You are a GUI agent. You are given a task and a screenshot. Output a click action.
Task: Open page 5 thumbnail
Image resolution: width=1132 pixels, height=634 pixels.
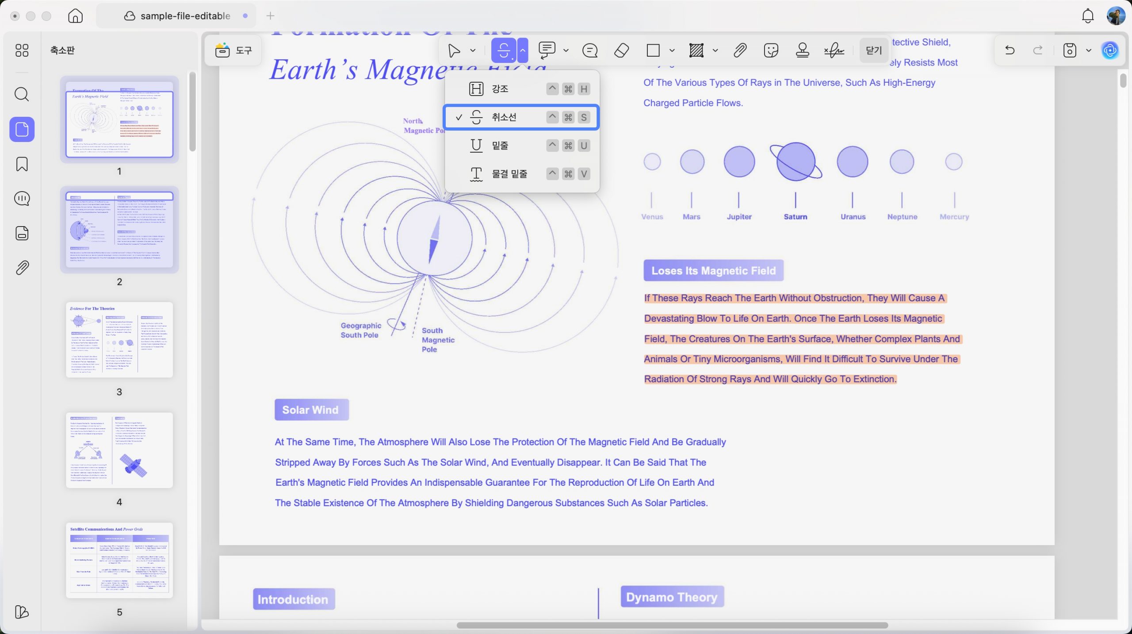(119, 560)
